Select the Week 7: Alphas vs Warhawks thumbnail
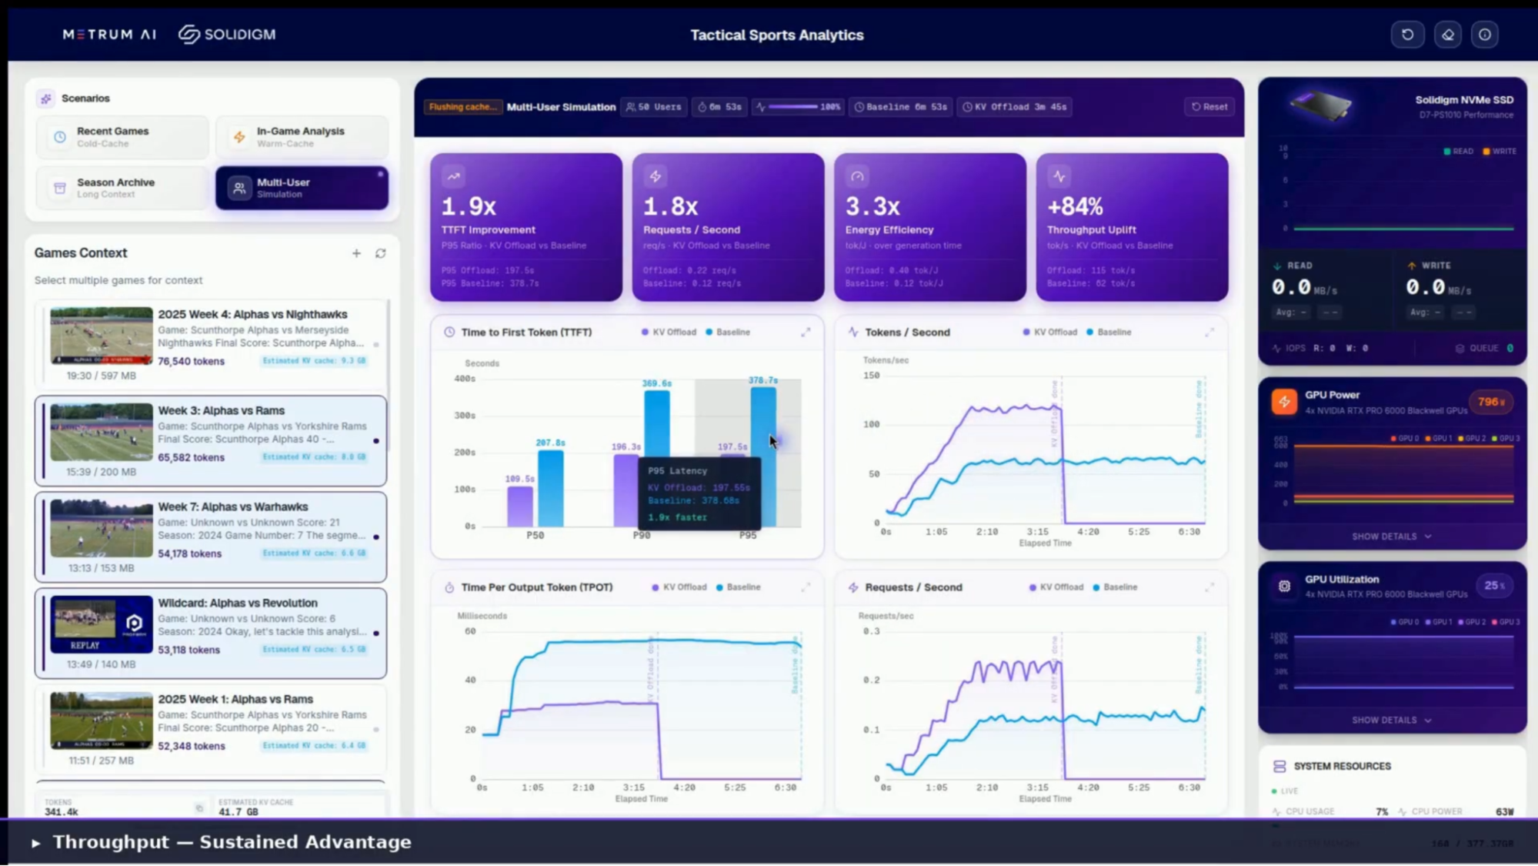Image resolution: width=1538 pixels, height=866 pixels. [101, 528]
